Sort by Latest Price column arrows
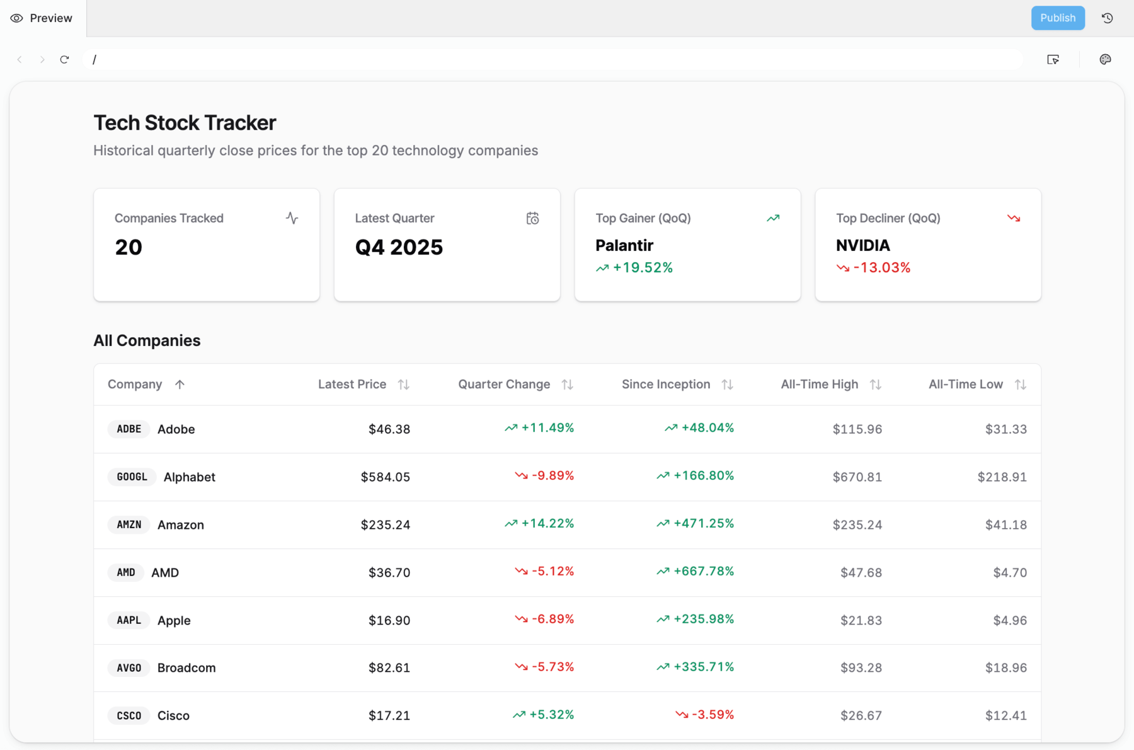This screenshot has height=750, width=1134. point(404,384)
